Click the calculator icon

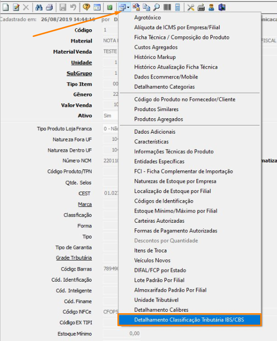coord(178,7)
